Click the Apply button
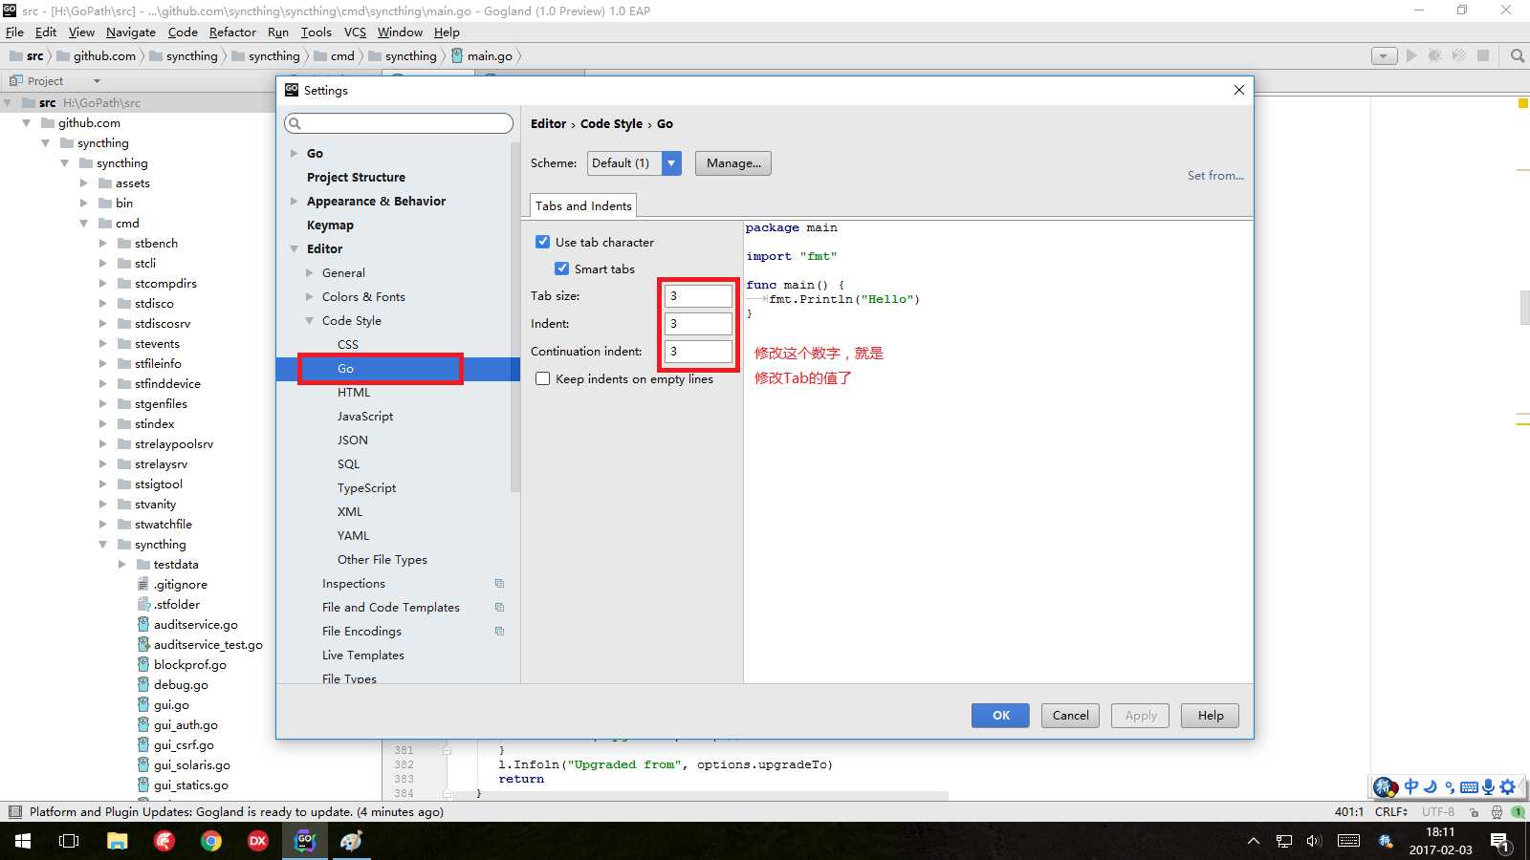Image resolution: width=1530 pixels, height=860 pixels. pos(1141,716)
